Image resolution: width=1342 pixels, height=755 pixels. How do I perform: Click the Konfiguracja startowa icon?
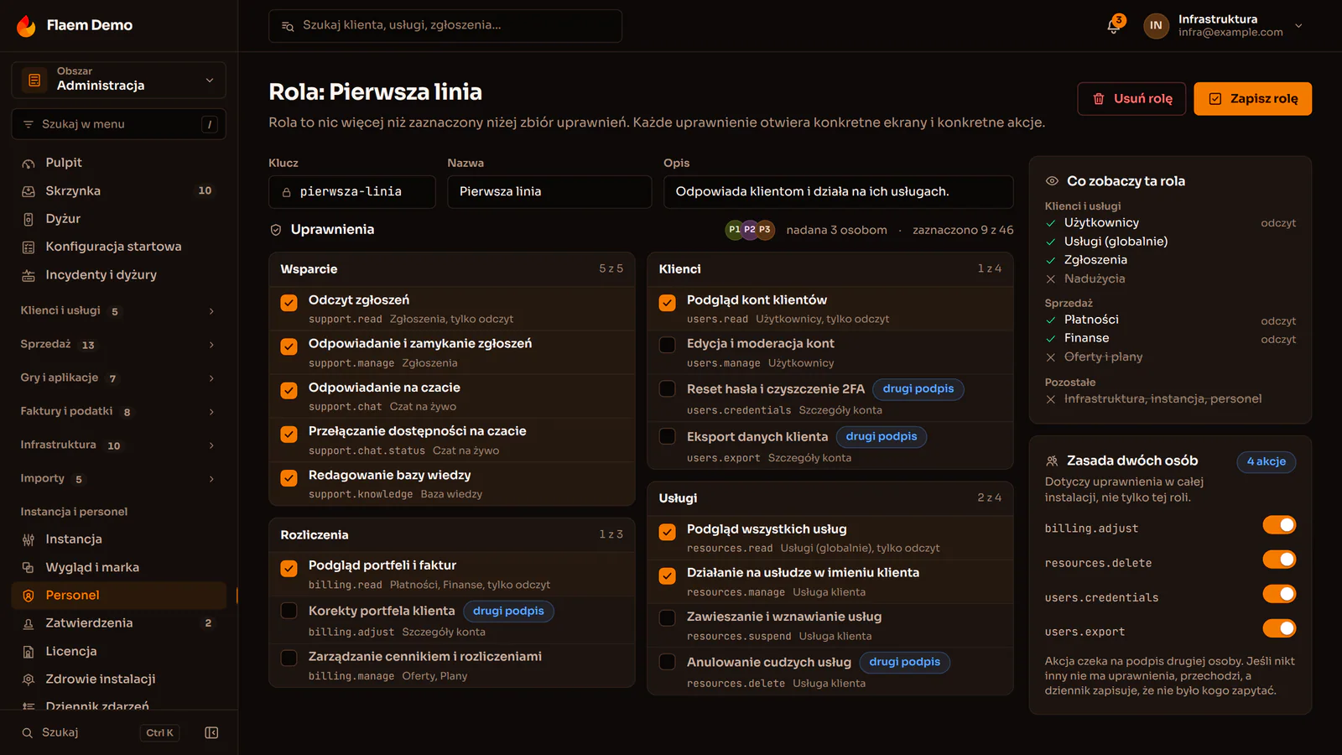[x=29, y=247]
